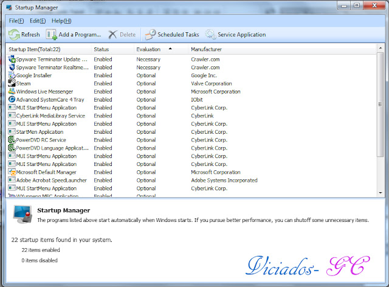Image resolution: width=389 pixels, height=287 pixels.
Task: Click Google Inc. manufacturer cell
Action: pos(204,75)
